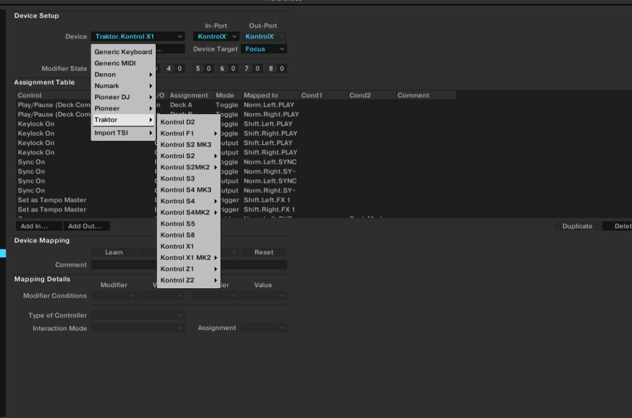This screenshot has height=418, width=632.
Task: Expand the Pioneer submenu
Action: tap(123, 109)
